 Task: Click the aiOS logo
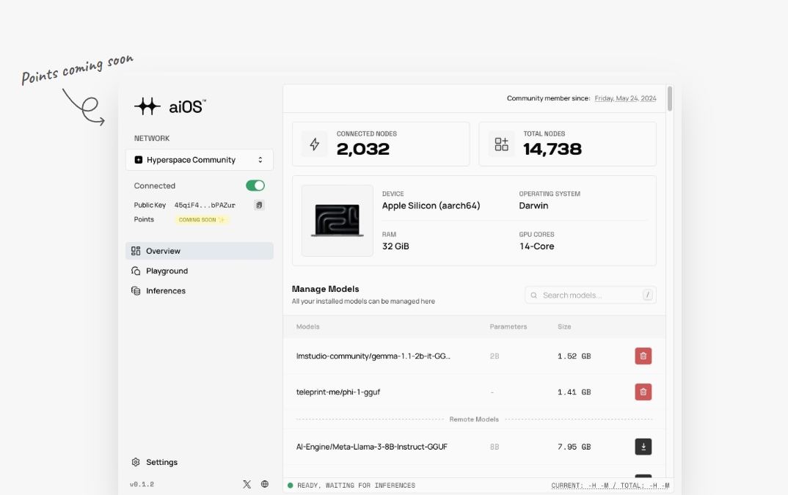click(x=170, y=106)
